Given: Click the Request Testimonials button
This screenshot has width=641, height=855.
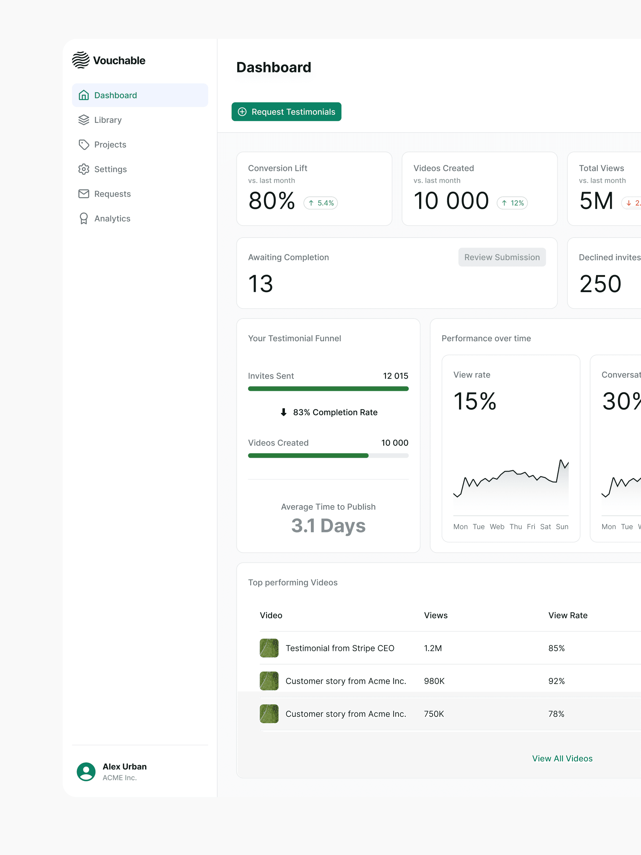Looking at the screenshot, I should point(286,112).
